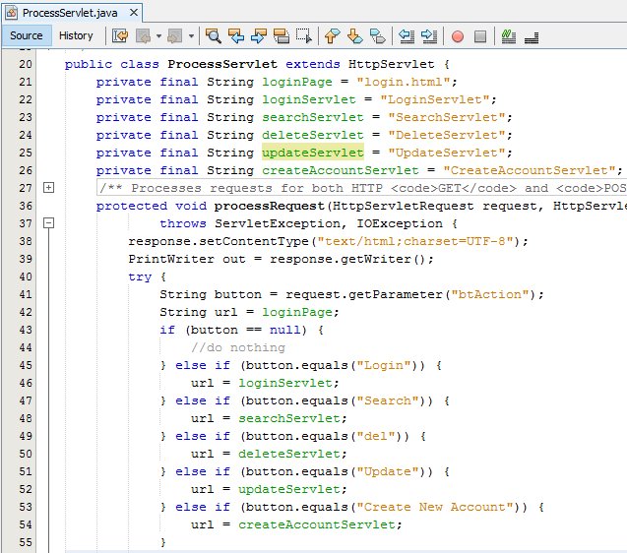
Task: Switch to the History view
Action: (x=76, y=35)
